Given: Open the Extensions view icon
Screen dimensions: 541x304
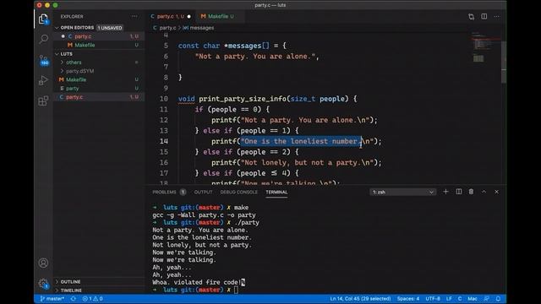Looking at the screenshot, I should (43, 100).
